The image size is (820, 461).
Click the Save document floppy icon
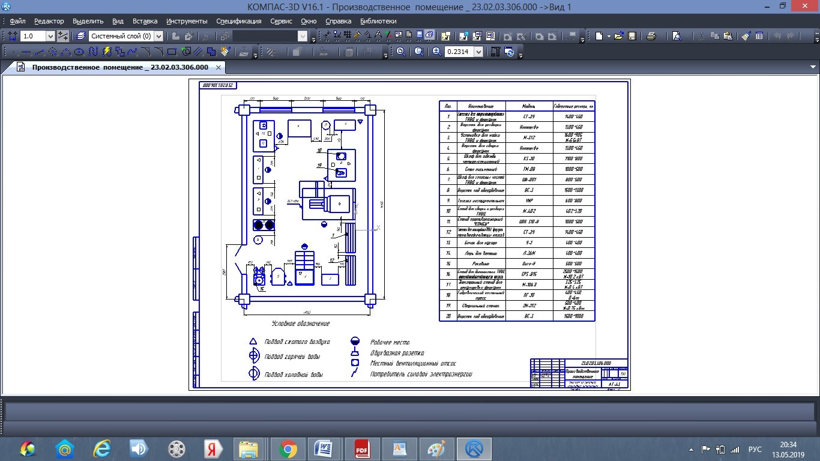(632, 37)
